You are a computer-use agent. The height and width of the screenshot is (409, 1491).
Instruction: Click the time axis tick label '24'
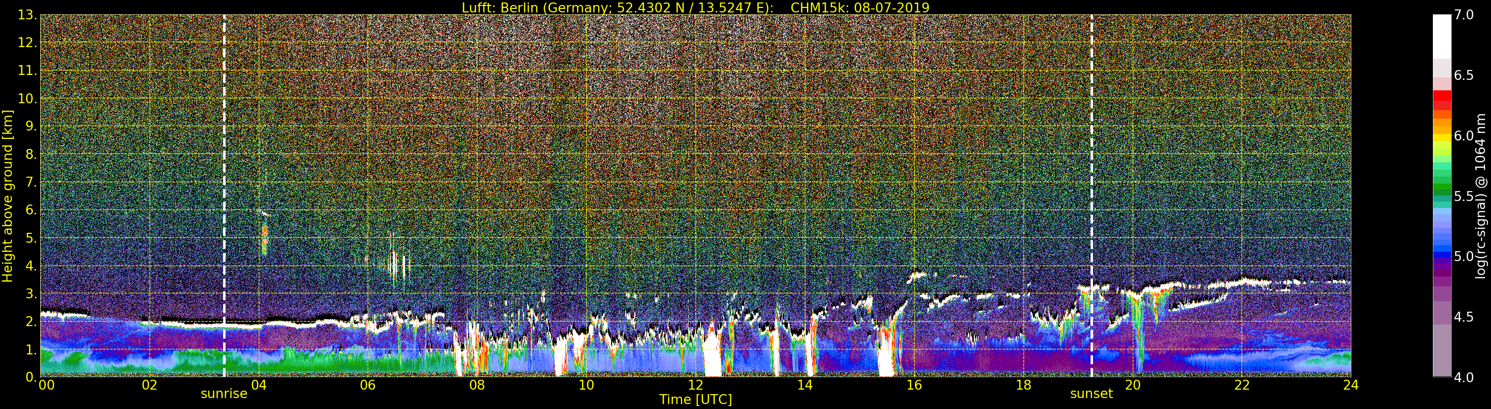[1351, 385]
